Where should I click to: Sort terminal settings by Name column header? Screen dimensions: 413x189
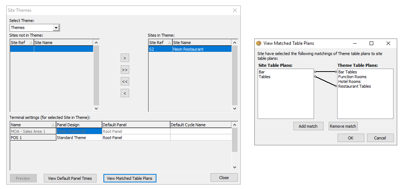pos(33,125)
